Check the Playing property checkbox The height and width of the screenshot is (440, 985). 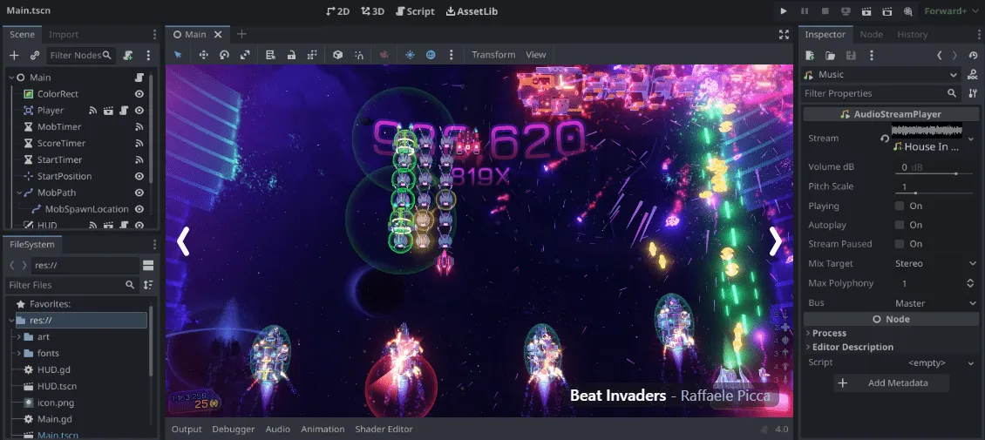tap(900, 206)
